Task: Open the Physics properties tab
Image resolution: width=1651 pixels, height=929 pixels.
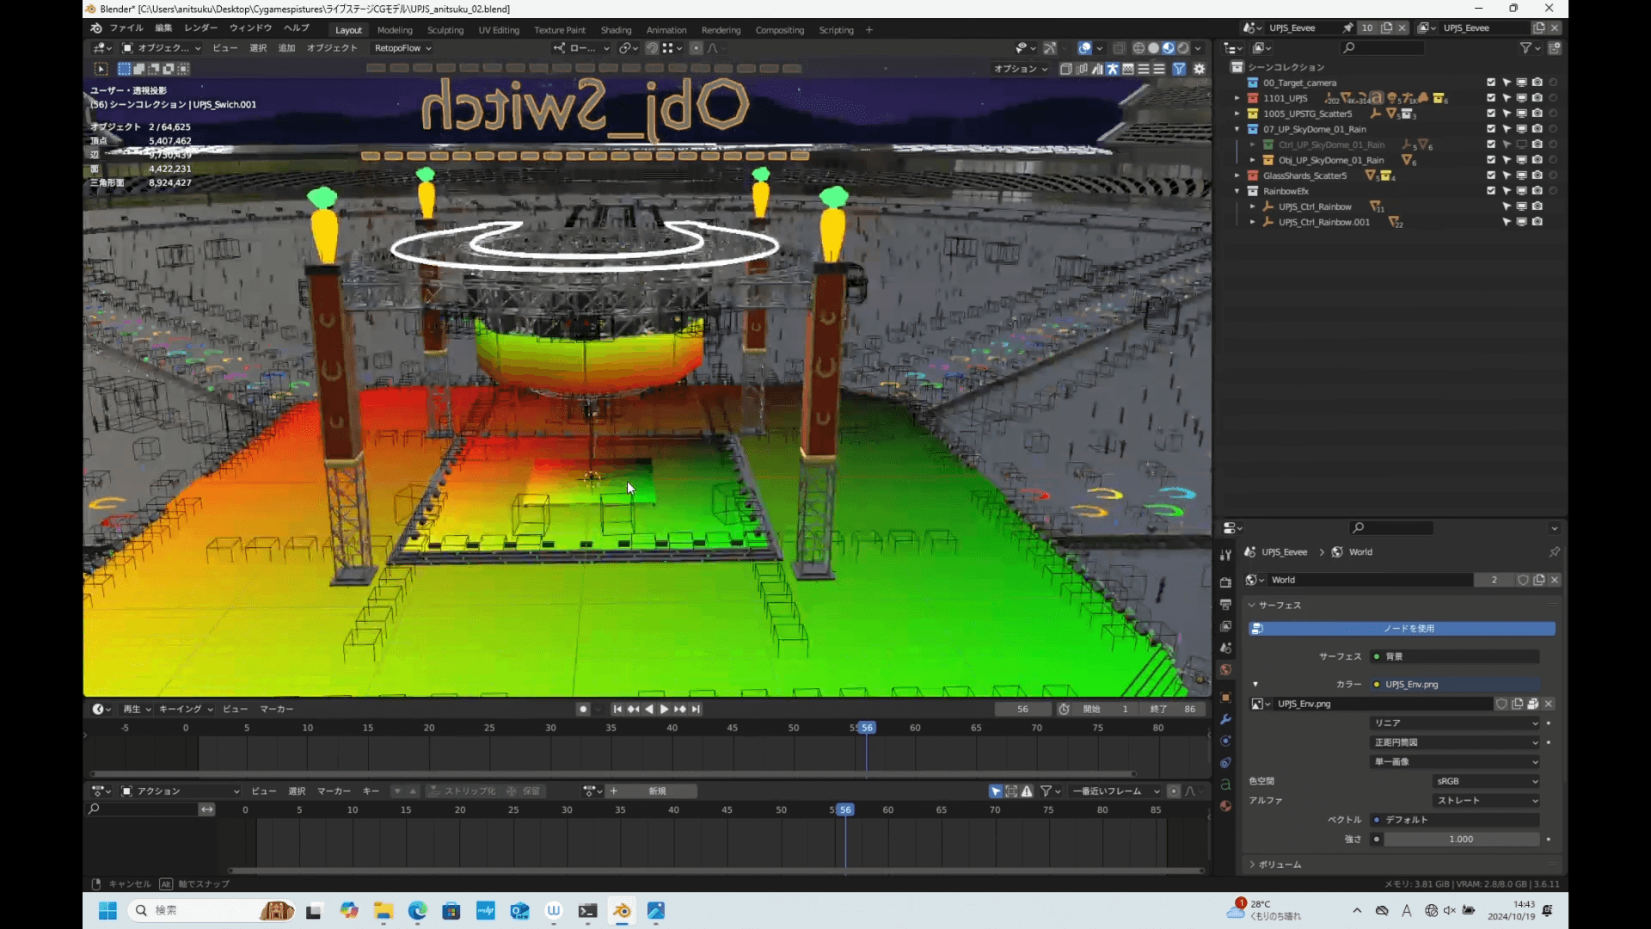Action: coord(1225,741)
